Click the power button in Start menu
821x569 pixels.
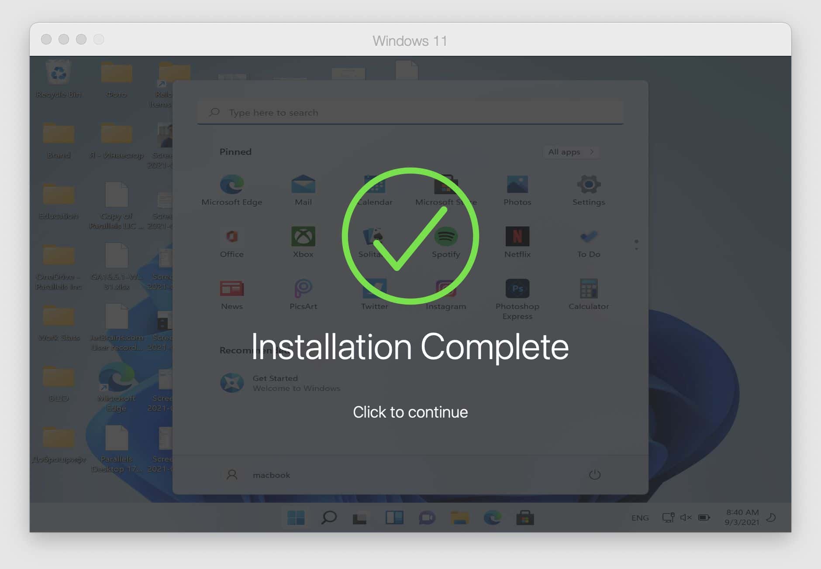click(x=594, y=475)
